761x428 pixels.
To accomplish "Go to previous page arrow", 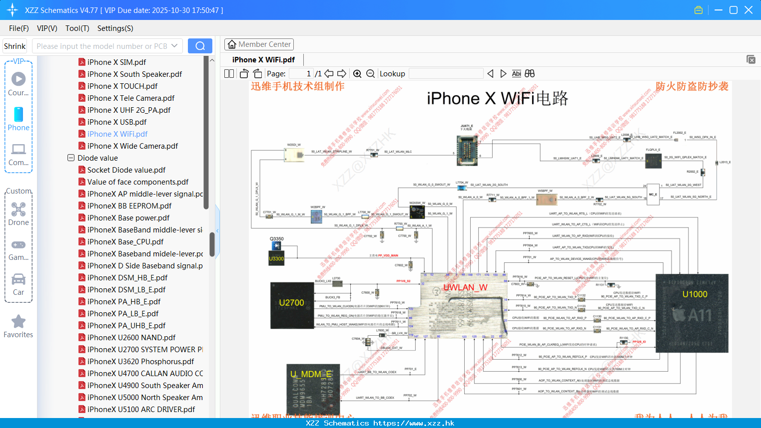I will pos(329,73).
